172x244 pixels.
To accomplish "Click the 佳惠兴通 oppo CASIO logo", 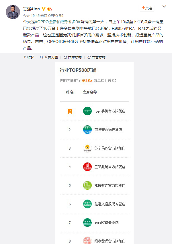I will point(87,204).
